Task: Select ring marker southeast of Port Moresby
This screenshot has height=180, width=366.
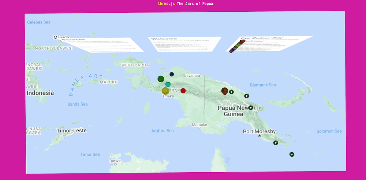Action: coord(276,143)
